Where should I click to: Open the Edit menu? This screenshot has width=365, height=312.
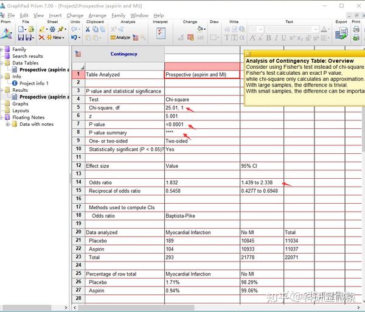tap(24, 15)
